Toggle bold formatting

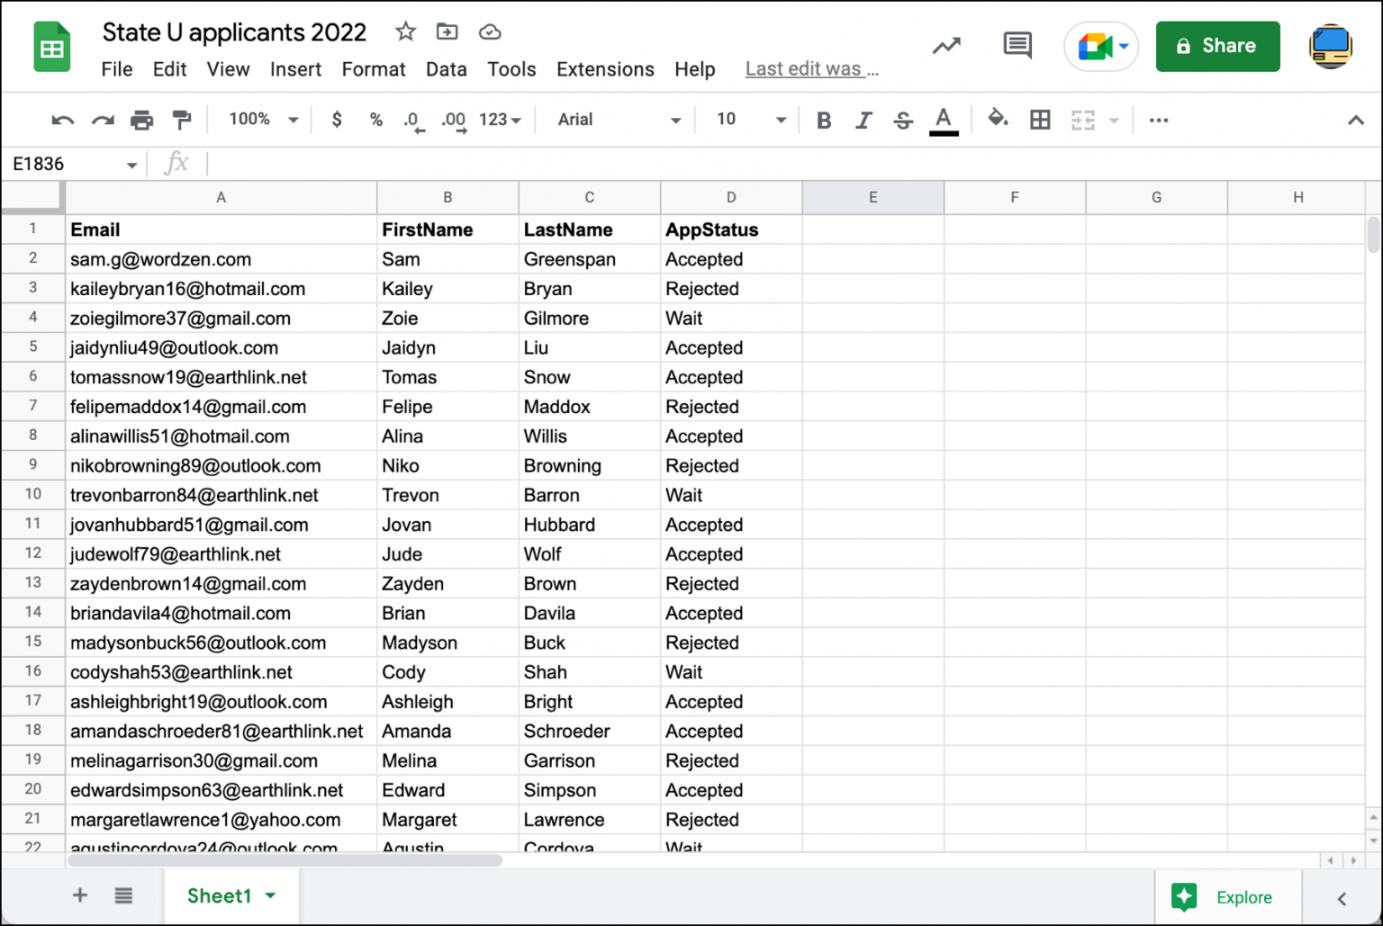click(823, 120)
